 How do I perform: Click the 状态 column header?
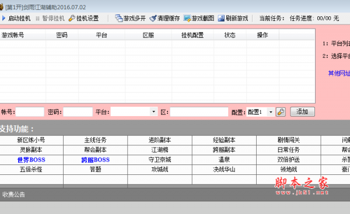click(230, 35)
